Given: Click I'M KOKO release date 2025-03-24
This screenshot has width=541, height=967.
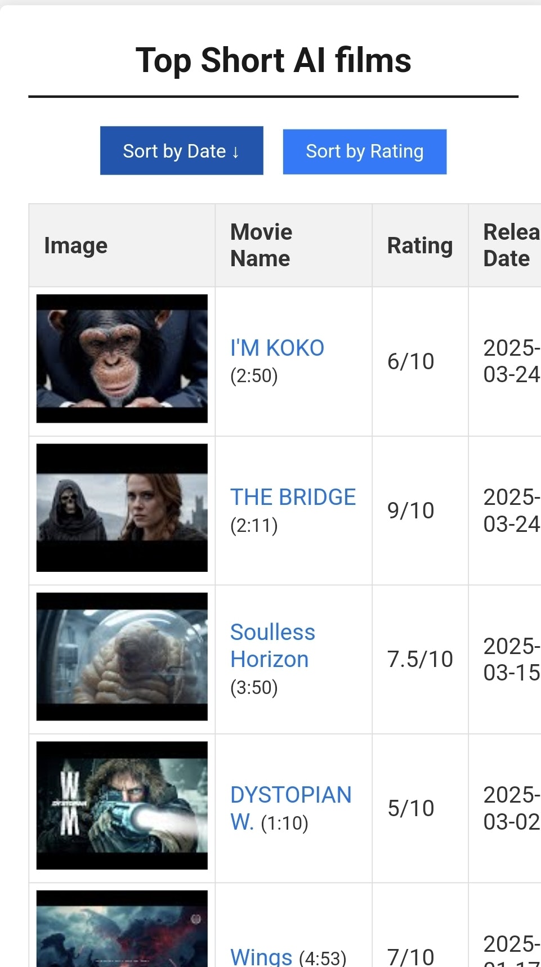Looking at the screenshot, I should pyautogui.click(x=509, y=360).
